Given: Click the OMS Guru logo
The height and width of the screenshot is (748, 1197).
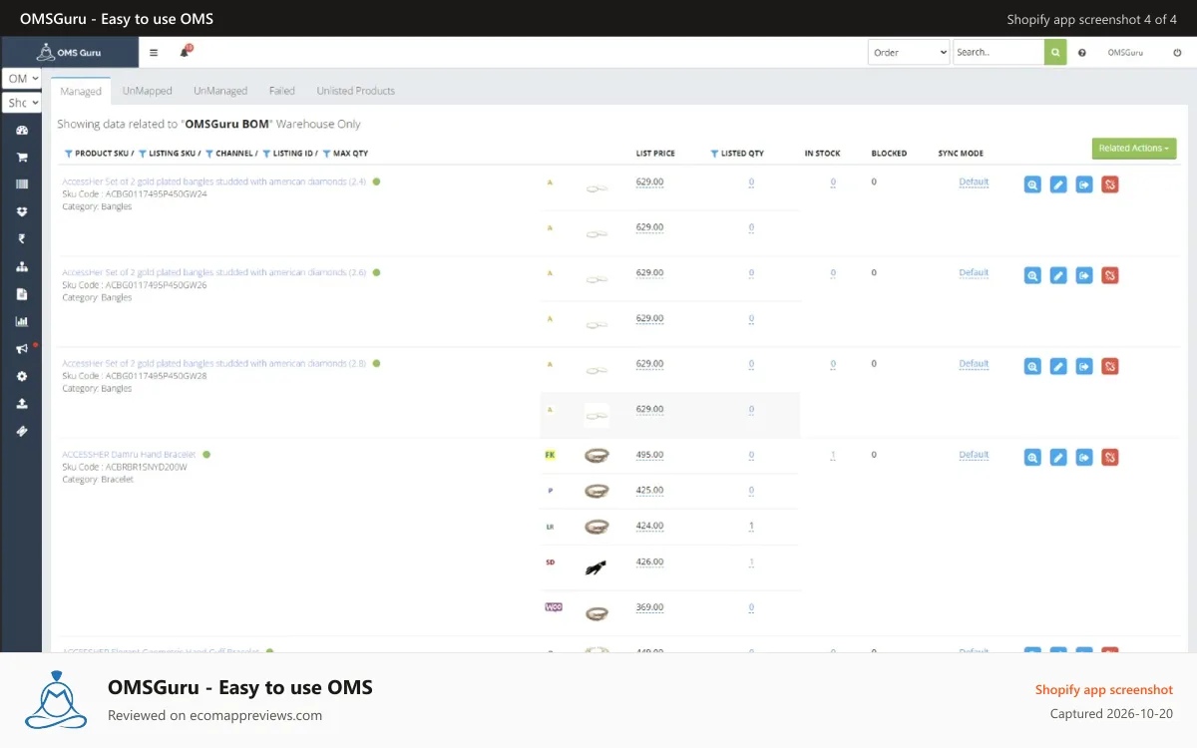Looking at the screenshot, I should click(70, 52).
